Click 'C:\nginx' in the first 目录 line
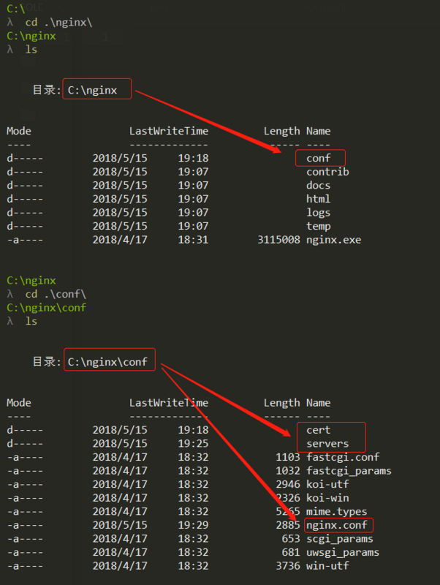 tap(93, 90)
